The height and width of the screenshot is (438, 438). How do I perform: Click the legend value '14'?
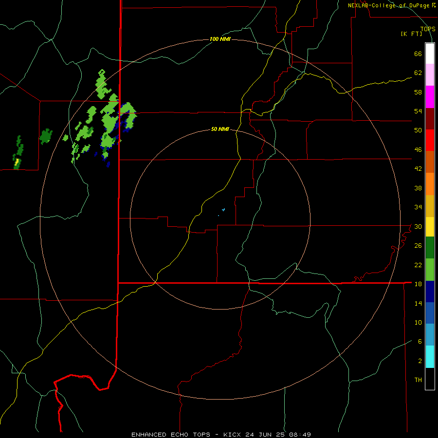click(x=418, y=303)
